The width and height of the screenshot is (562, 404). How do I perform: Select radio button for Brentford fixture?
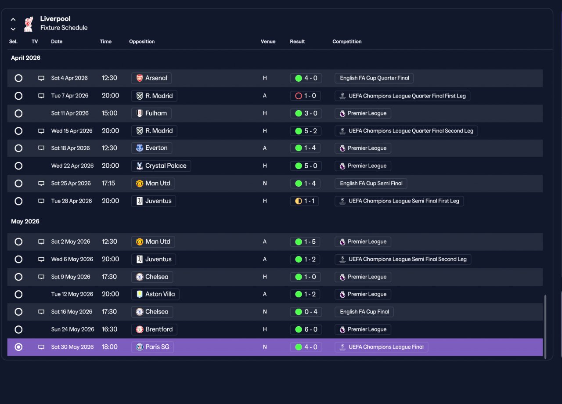pyautogui.click(x=18, y=329)
